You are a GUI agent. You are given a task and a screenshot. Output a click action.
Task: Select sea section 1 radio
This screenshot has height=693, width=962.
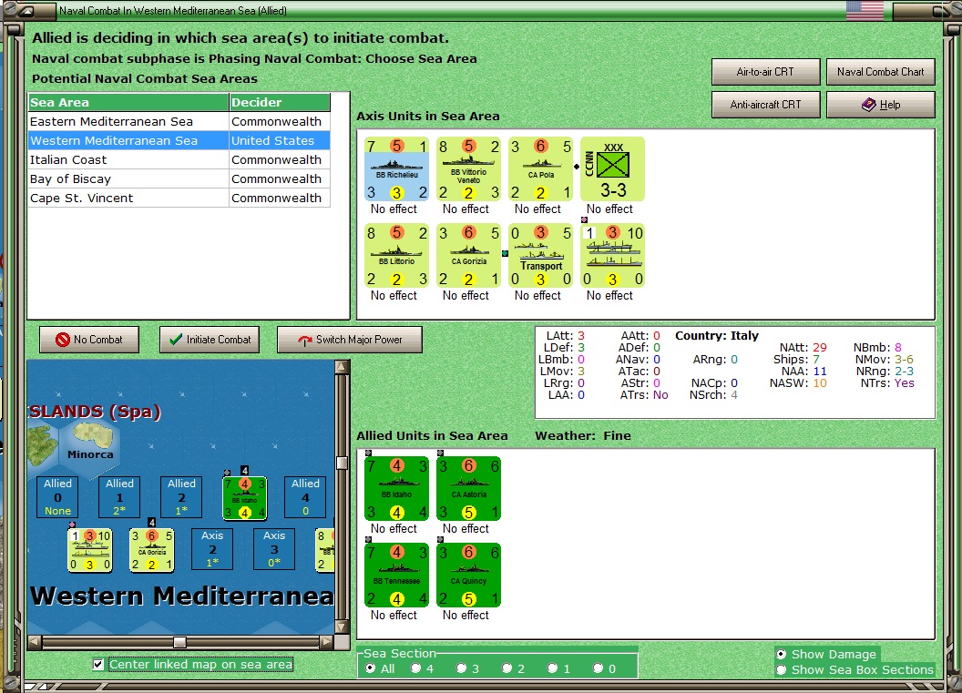click(551, 668)
